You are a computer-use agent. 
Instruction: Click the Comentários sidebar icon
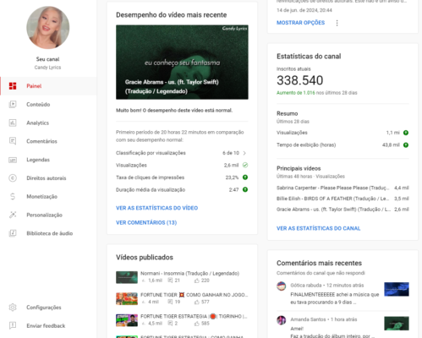[13, 141]
